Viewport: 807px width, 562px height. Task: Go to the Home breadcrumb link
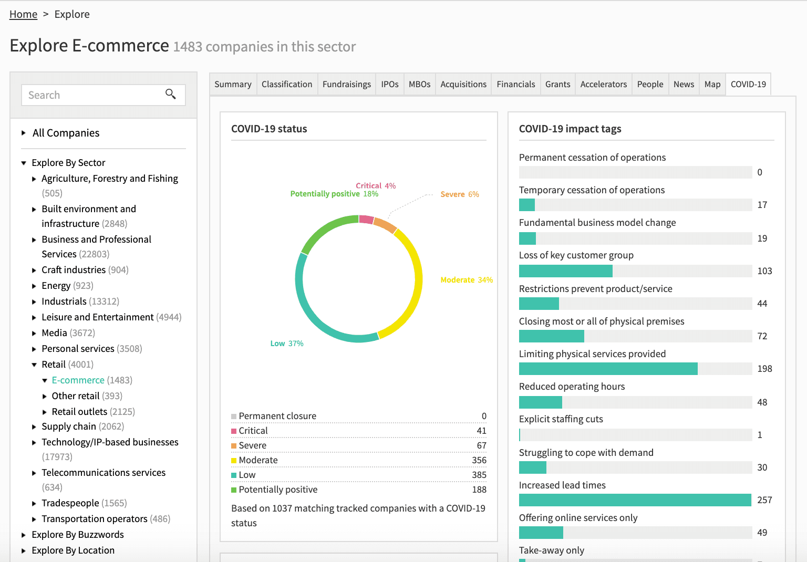pos(23,14)
